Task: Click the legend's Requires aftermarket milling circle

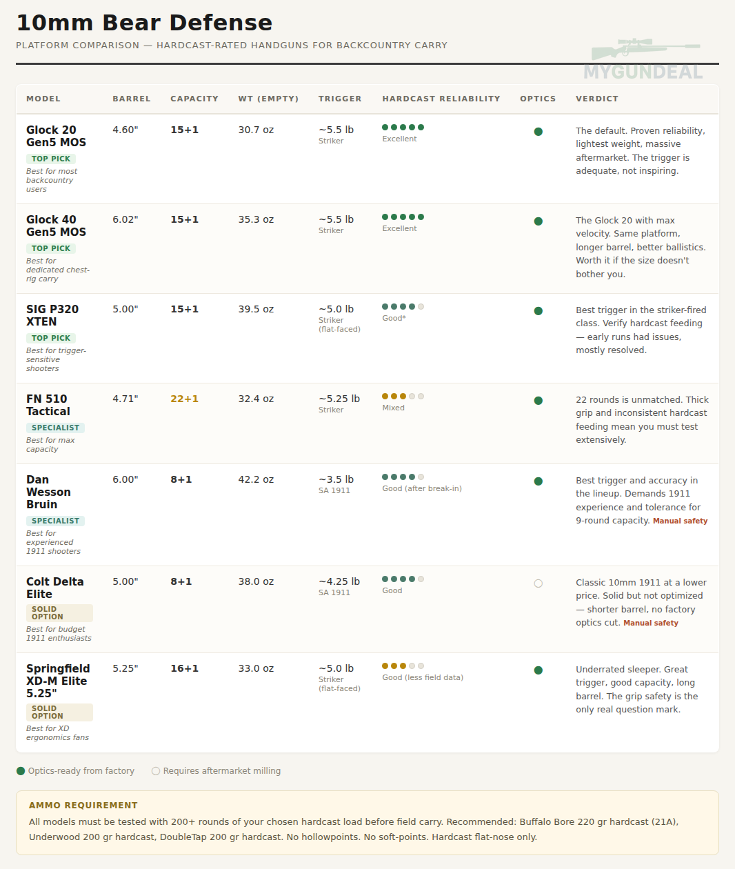Action: coord(156,771)
